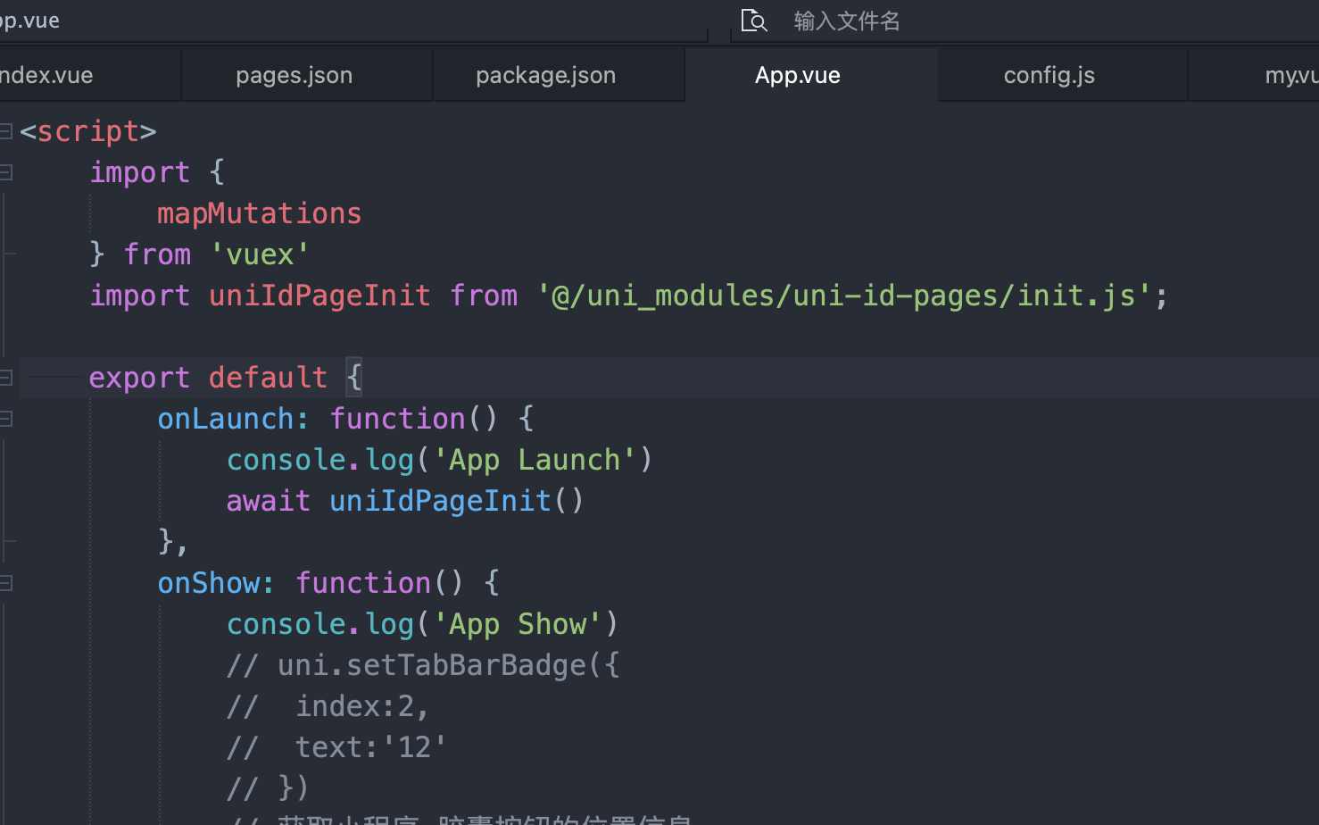Click the await uniIdPageInit() call

click(x=404, y=501)
